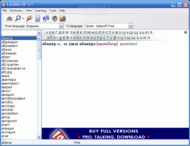Open the File menu

coord(5,10)
